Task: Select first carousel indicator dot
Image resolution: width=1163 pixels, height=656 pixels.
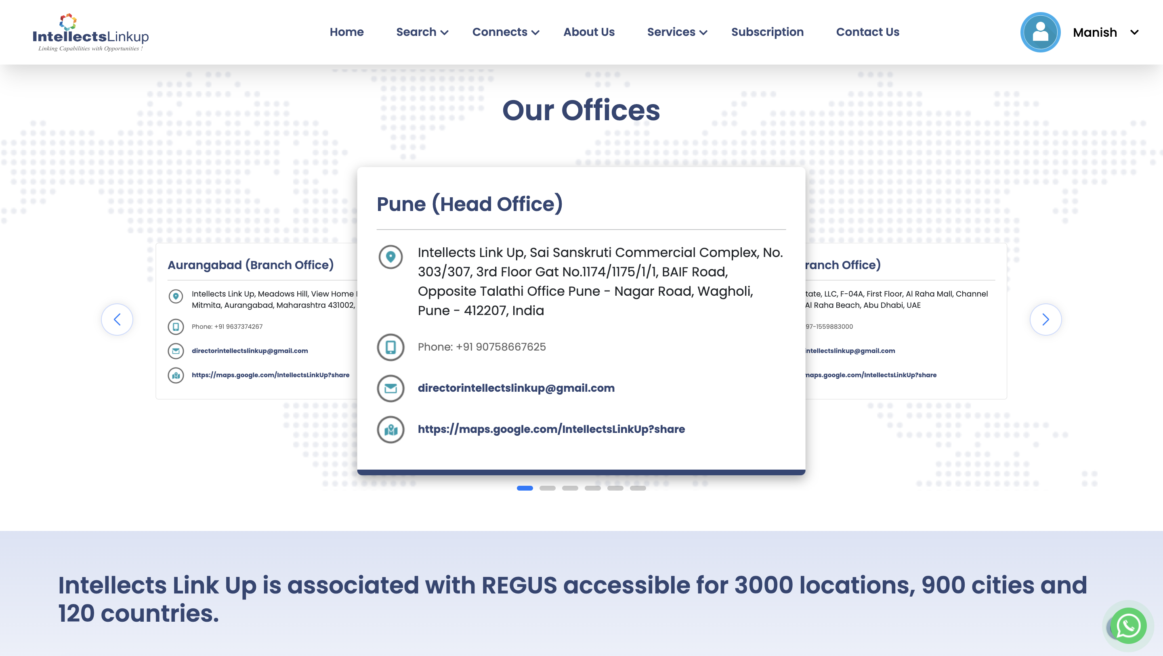Action: (525, 488)
